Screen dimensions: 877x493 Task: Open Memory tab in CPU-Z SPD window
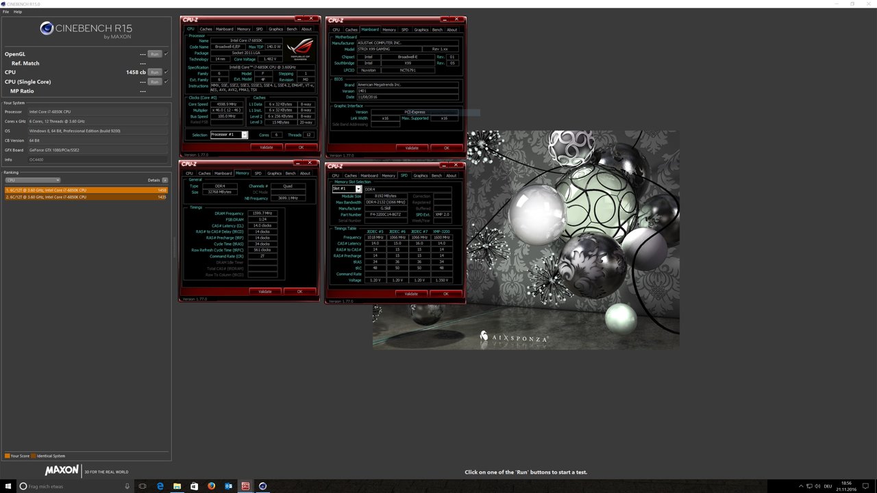[388, 176]
